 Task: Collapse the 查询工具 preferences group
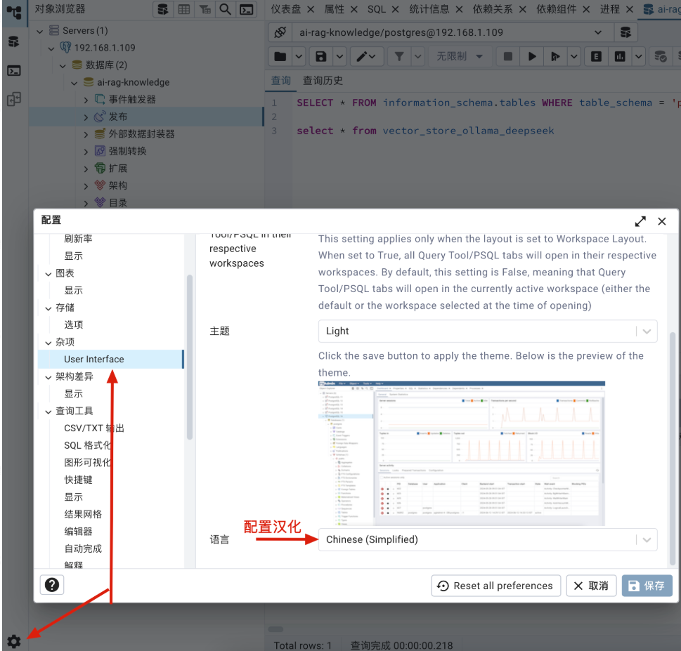[48, 412]
